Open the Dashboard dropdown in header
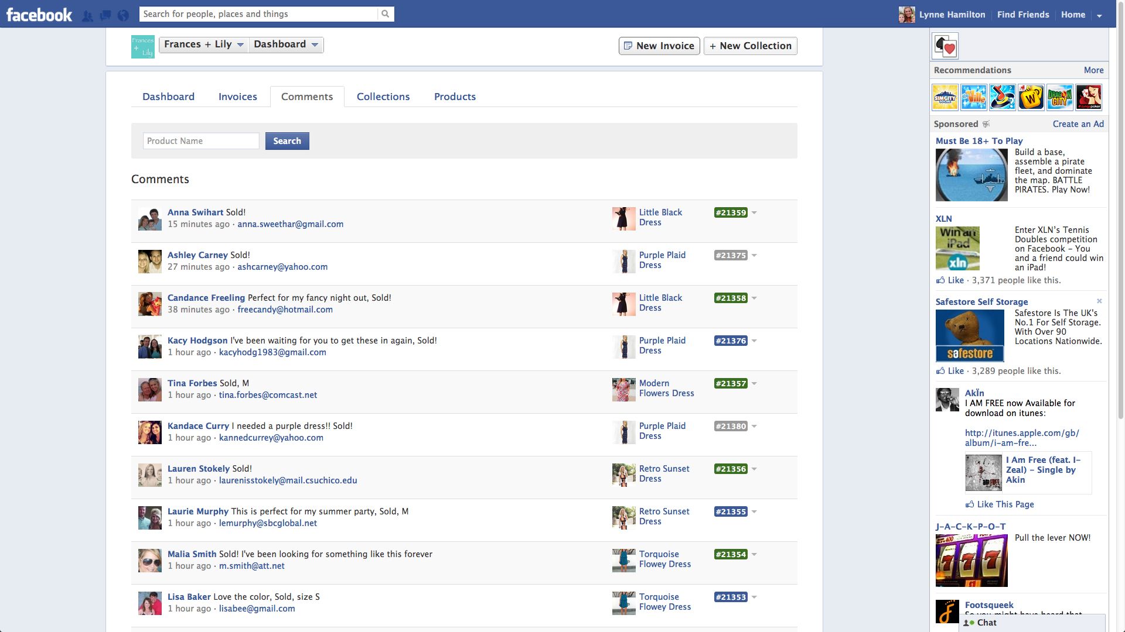This screenshot has width=1125, height=632. pyautogui.click(x=286, y=44)
